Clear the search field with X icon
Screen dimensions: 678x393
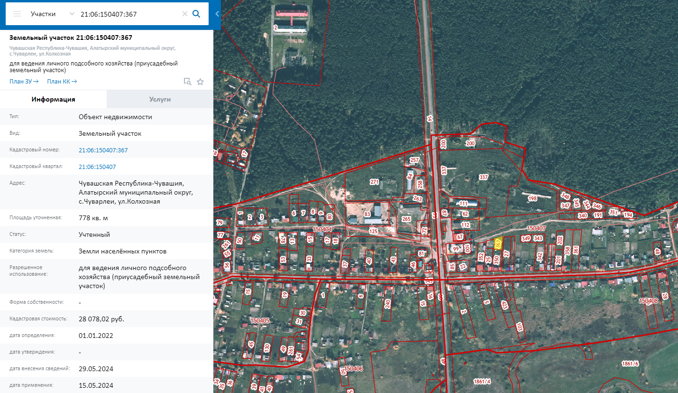pyautogui.click(x=185, y=14)
